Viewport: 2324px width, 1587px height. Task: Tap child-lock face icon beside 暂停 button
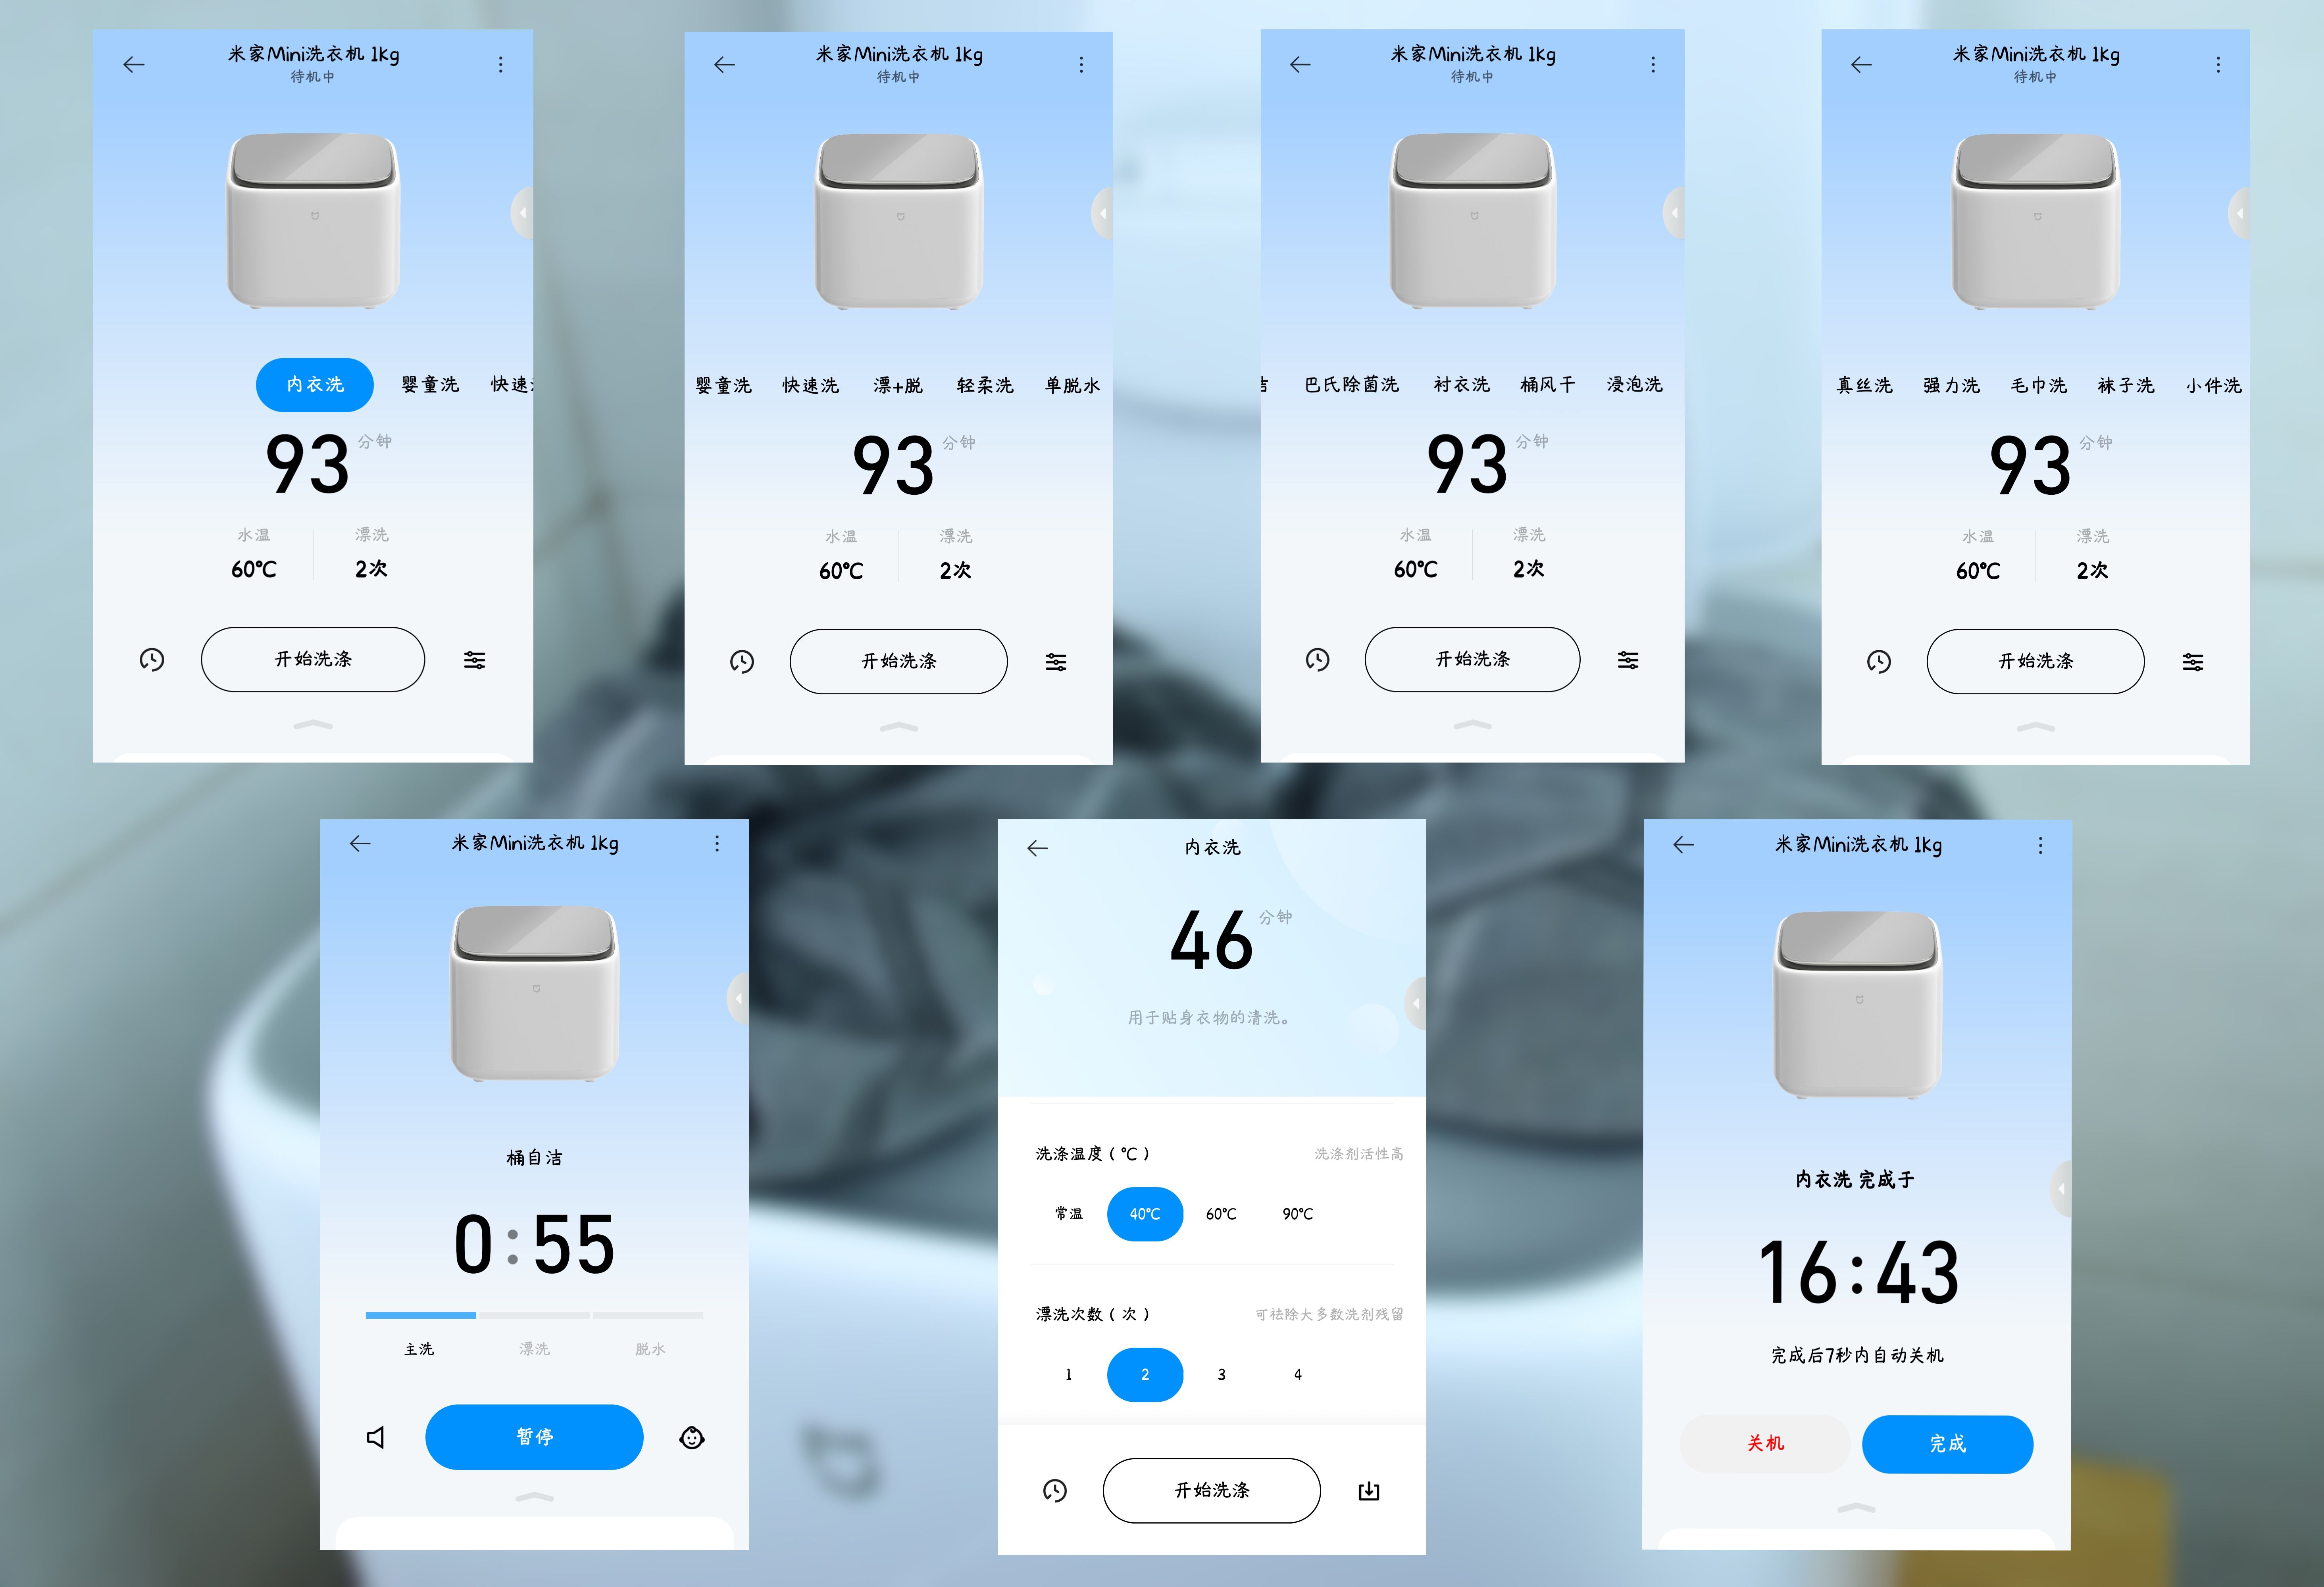pos(692,1438)
